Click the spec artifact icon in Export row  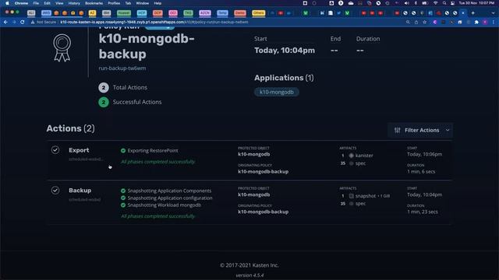click(352, 163)
